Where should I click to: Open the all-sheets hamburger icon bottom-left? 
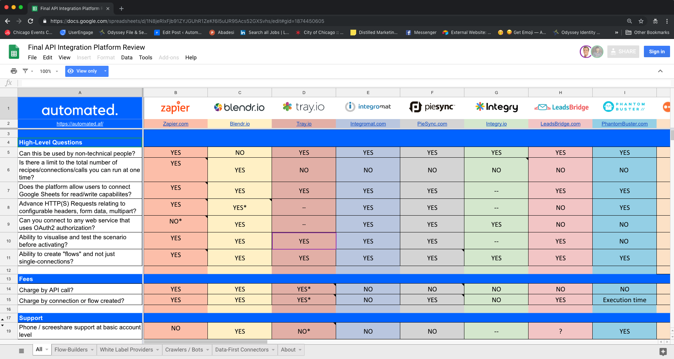21,350
